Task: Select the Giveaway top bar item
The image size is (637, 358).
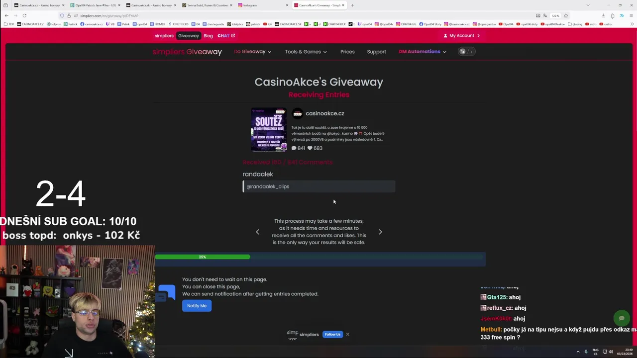Action: 189,36
